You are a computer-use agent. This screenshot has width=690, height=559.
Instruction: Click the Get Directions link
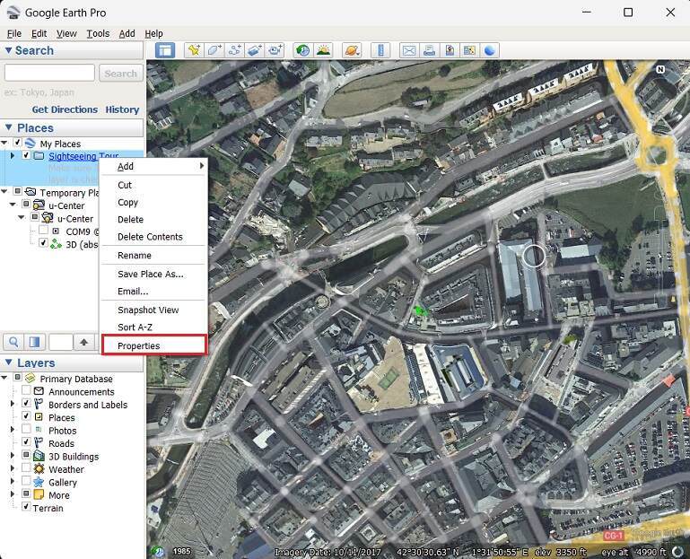(65, 109)
